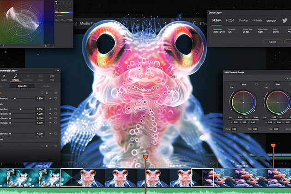This screenshot has height=194, width=291.
Task: Toggle keyframe diamond for Detail Size
Action: [50, 109]
